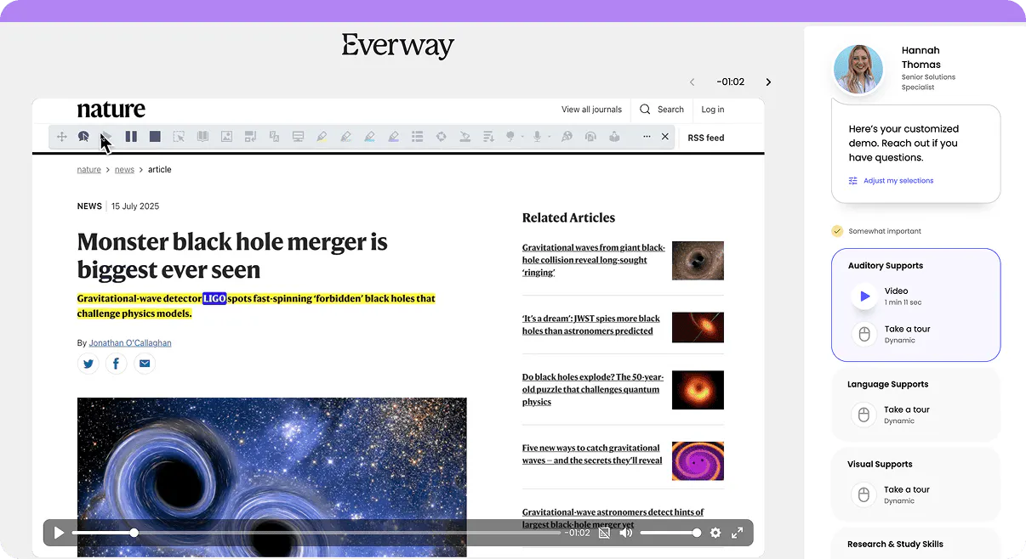Screen dimensions: 1026x559
Task: Click thumbnail beside 'Do black holes explode?'
Action: click(698, 390)
